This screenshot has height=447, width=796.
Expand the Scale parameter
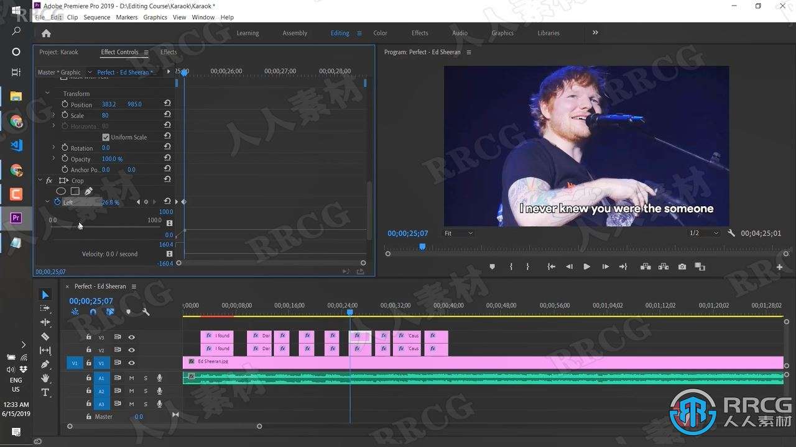click(x=53, y=115)
